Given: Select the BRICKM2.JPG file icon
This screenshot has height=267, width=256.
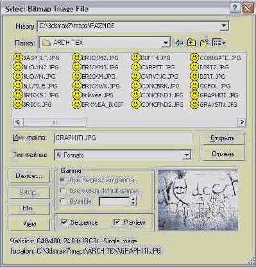Looking at the screenshot, I should (x=77, y=58).
